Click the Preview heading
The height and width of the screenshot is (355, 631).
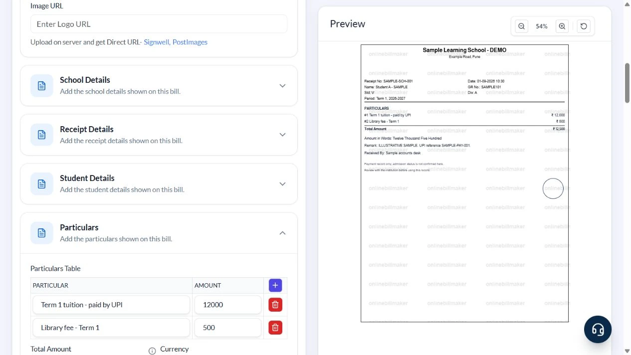tap(348, 24)
